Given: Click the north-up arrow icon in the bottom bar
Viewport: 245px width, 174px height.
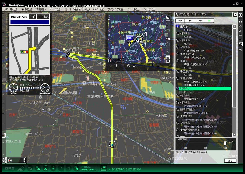Looking at the screenshot, I should (45, 168).
